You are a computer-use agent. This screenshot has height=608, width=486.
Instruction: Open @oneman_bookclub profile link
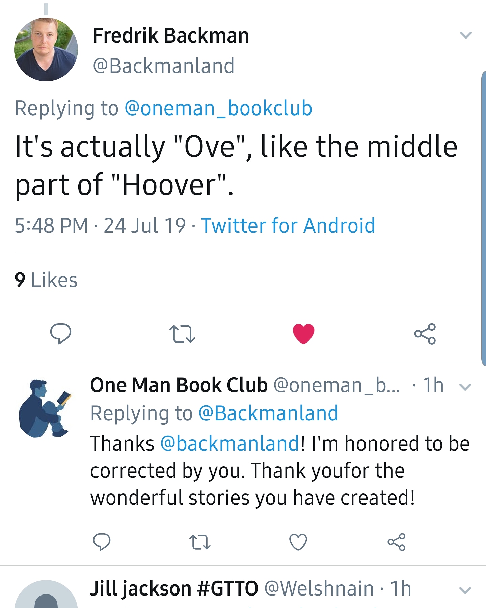click(x=218, y=108)
